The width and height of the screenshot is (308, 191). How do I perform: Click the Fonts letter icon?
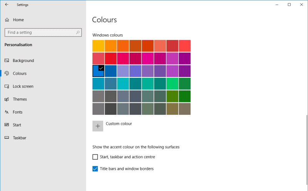pos(7,112)
